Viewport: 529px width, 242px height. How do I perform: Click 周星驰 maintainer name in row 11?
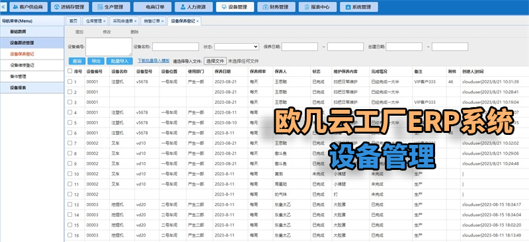280,184
